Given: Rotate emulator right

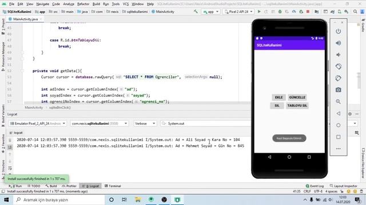Looking at the screenshot, I should tap(338, 78).
